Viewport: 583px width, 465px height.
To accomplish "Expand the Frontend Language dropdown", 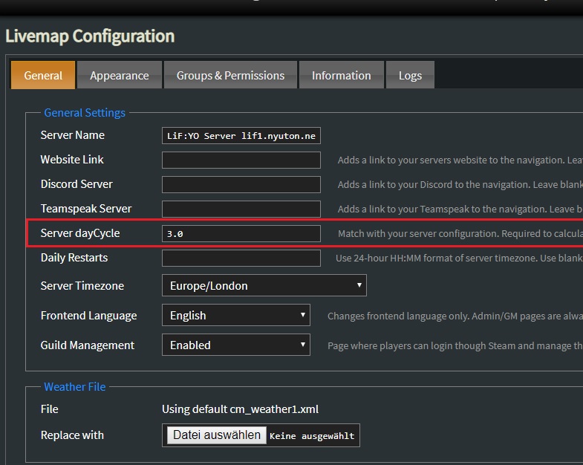I will point(235,316).
